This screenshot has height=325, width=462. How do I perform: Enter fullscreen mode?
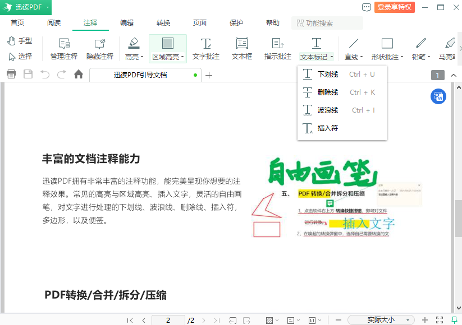(440, 320)
